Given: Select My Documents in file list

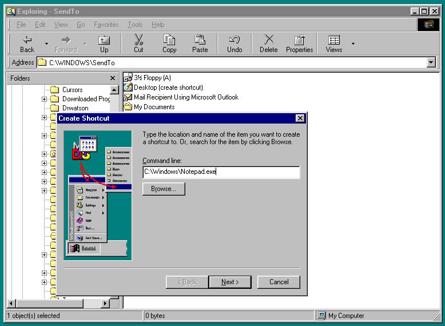Looking at the screenshot, I should pos(149,107).
